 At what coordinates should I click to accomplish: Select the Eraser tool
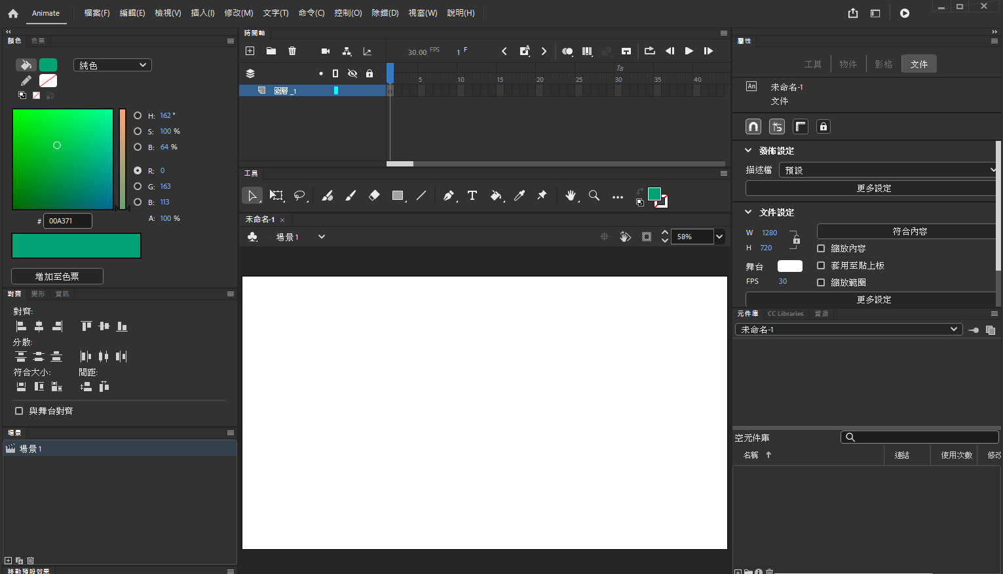pos(374,195)
